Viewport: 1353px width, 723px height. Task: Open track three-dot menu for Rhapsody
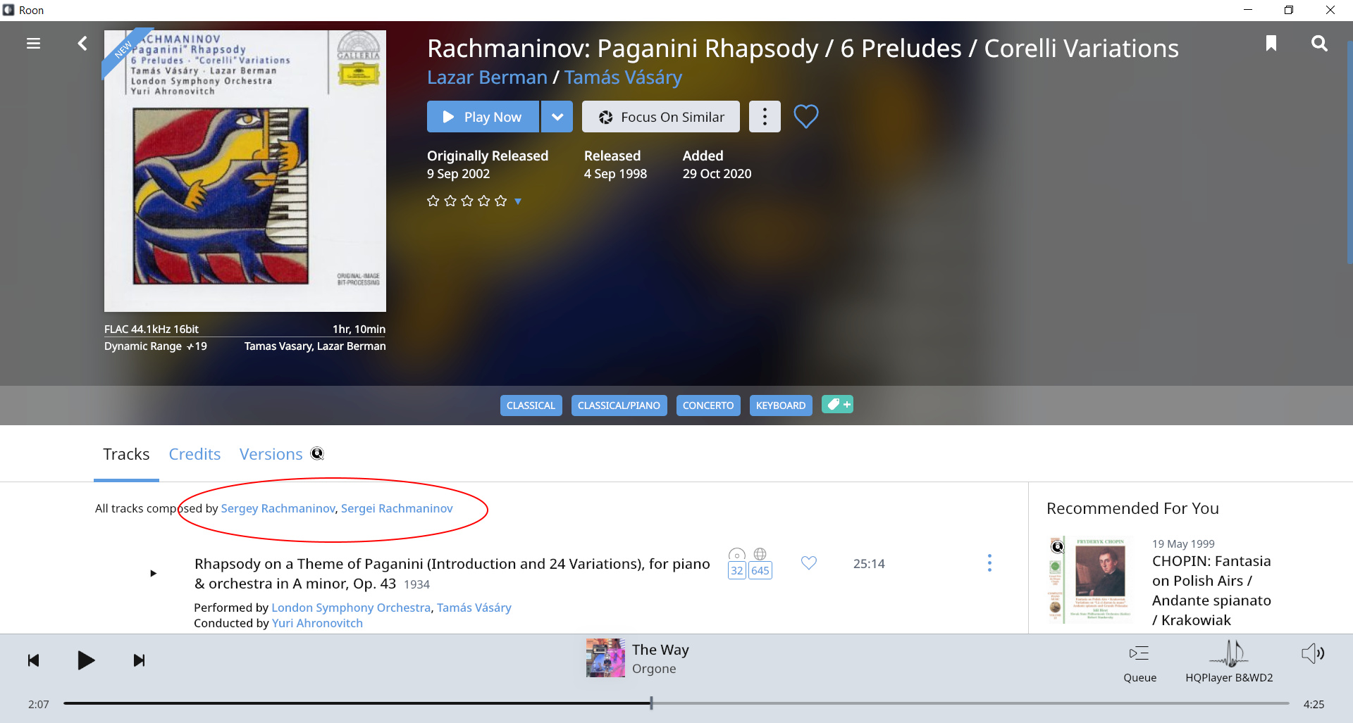pos(989,562)
